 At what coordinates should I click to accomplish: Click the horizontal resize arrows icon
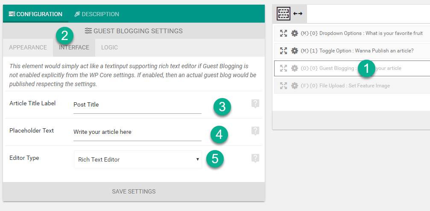click(x=298, y=13)
